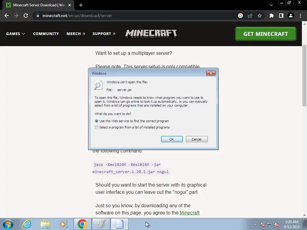
Task: Click the page vertical scrollbar thumb
Action: (304, 75)
